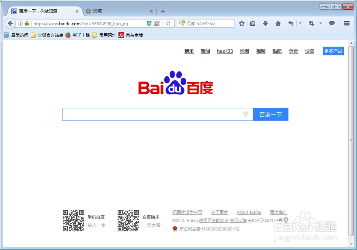Open 关于百度 link
Viewport: 357px width, 250px height.
(x=219, y=212)
